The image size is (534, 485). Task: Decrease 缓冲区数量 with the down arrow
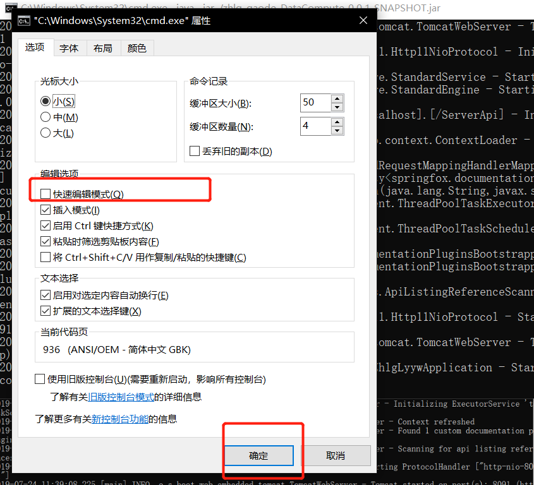click(x=337, y=131)
